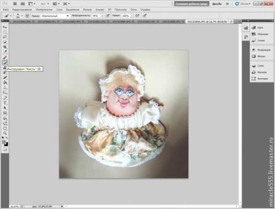
Task: Switch to the Дизайн workspace
Action: click(x=217, y=4)
